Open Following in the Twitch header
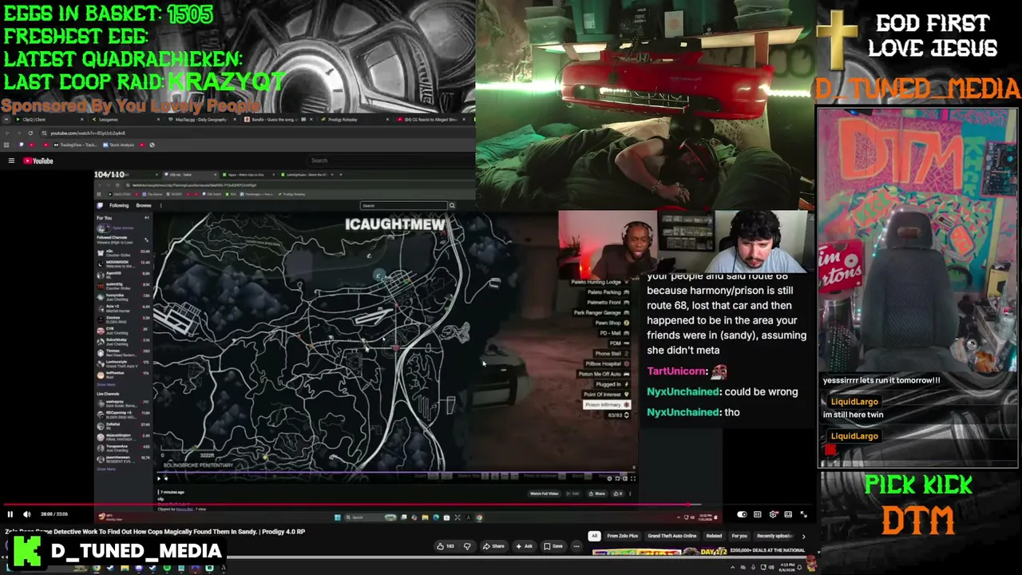This screenshot has height=575, width=1022. pos(119,205)
